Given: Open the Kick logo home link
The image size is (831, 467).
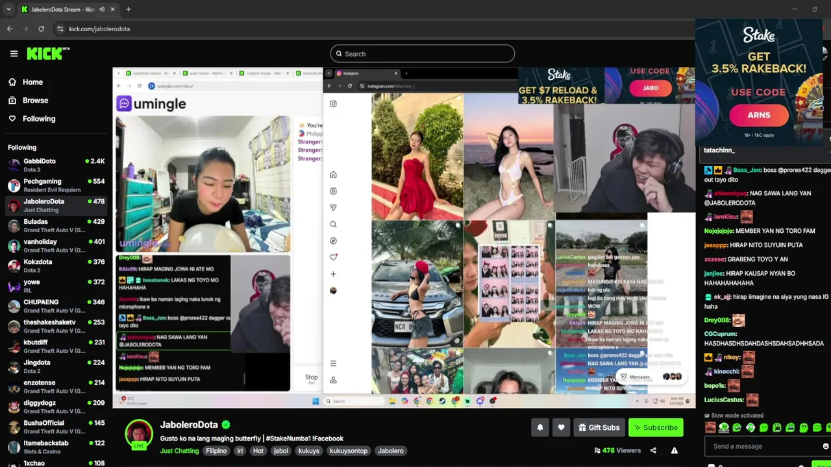Looking at the screenshot, I should pos(47,54).
